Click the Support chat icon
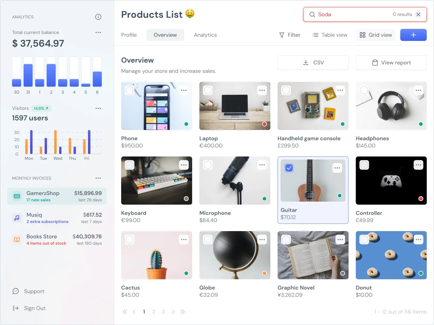434x325 pixels. pyautogui.click(x=15, y=291)
